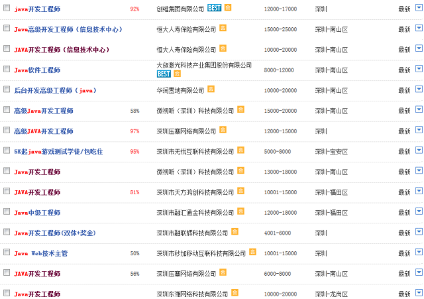
Task: Click the salary 8000-12000
Action: pos(279,70)
